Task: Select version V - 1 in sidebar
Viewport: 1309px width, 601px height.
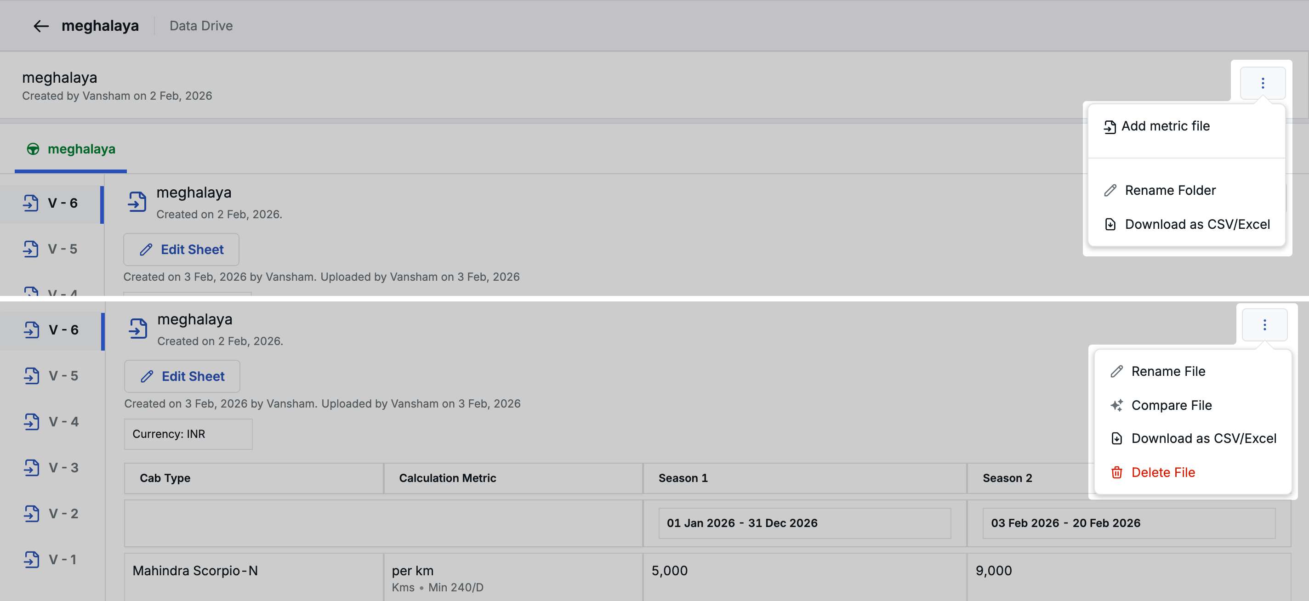Action: pos(63,559)
